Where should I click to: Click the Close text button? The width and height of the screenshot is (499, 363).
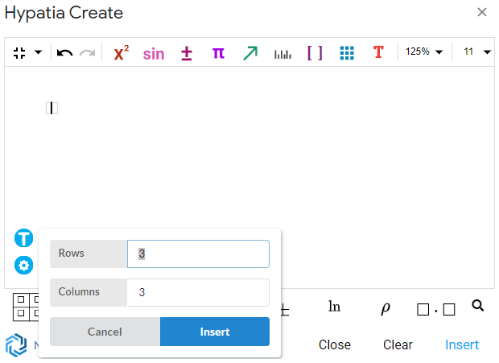click(x=335, y=344)
